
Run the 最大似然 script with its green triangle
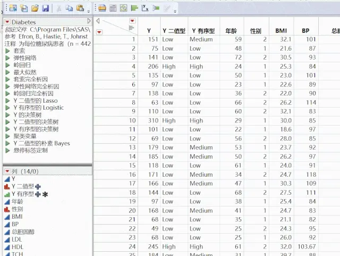pyautogui.click(x=7, y=72)
